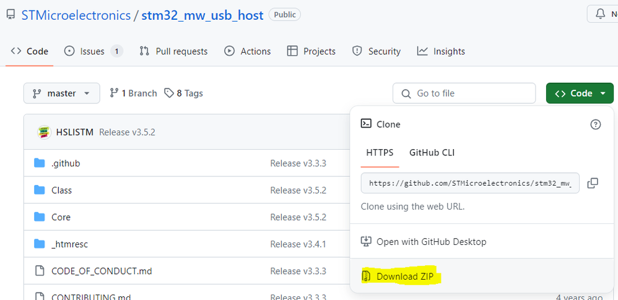The image size is (618, 300).
Task: Open the HSLISTM author link
Action: [74, 132]
